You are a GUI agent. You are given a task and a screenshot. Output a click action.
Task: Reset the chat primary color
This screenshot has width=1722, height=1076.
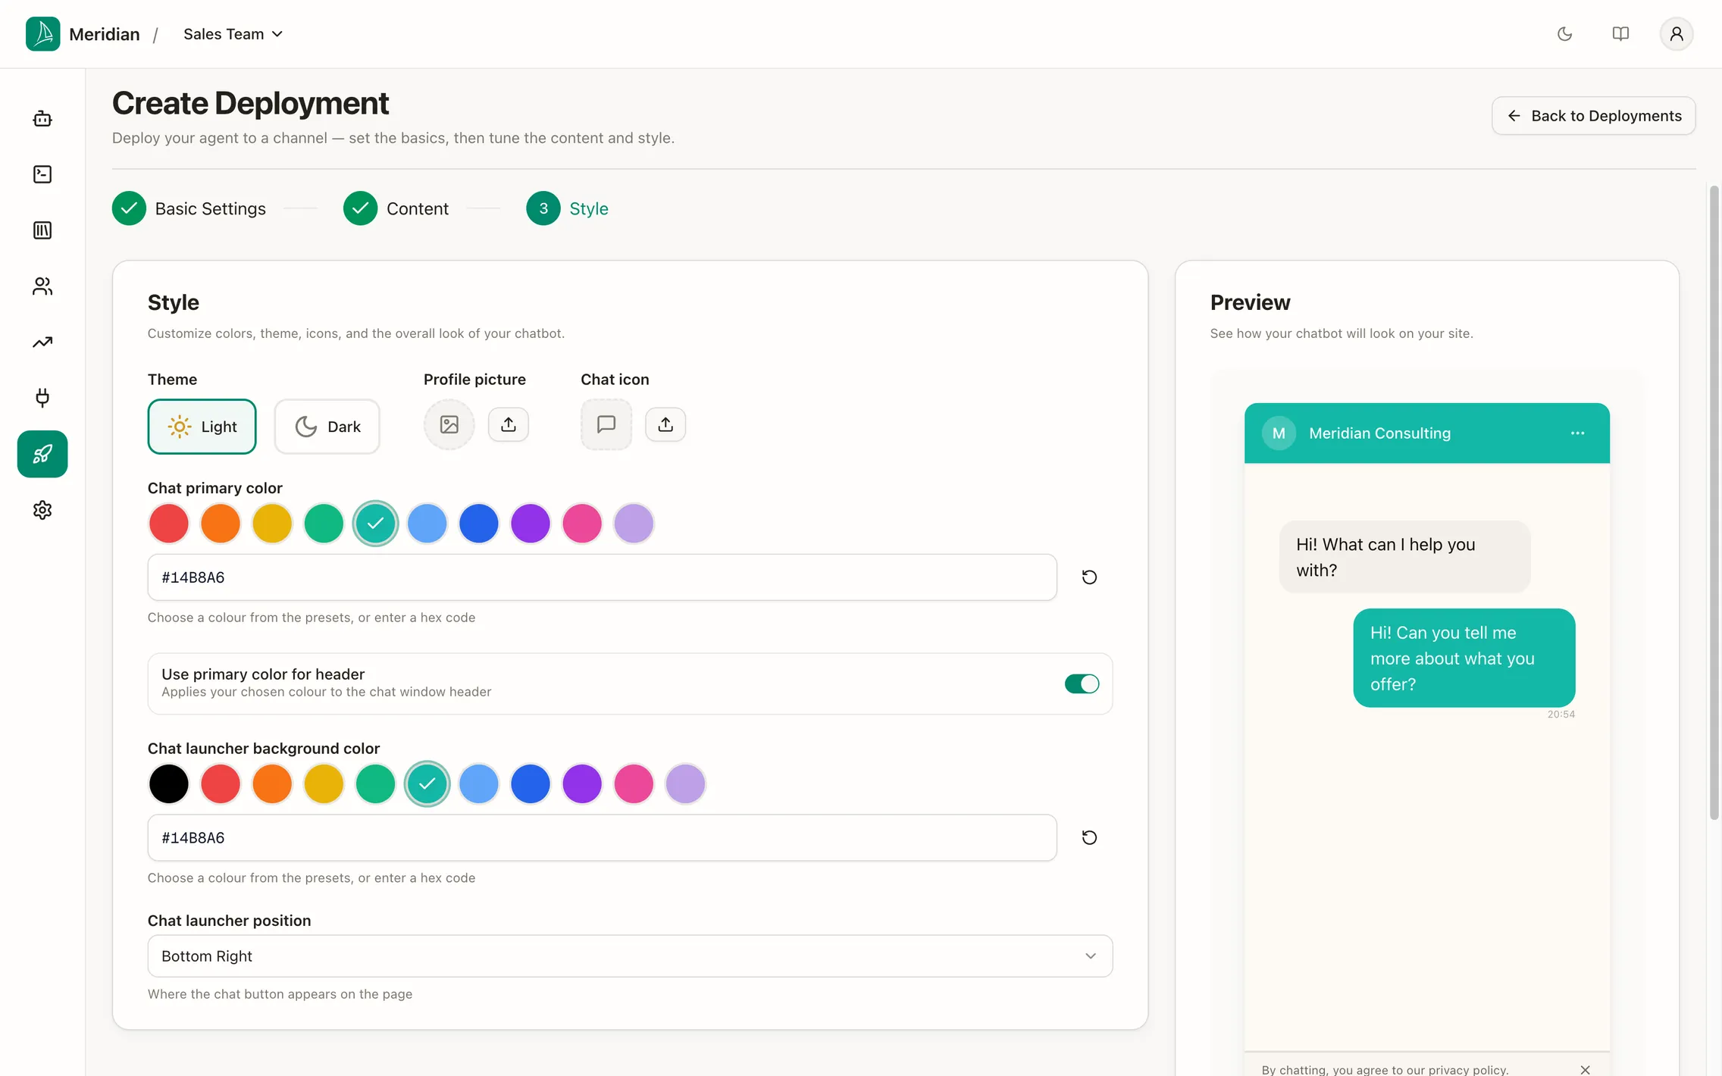point(1089,577)
